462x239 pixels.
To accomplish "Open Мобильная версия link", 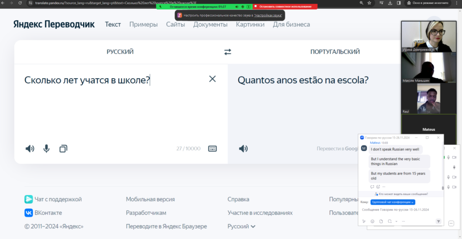I will point(150,199).
